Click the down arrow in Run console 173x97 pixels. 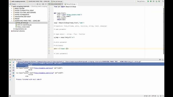point(14,65)
